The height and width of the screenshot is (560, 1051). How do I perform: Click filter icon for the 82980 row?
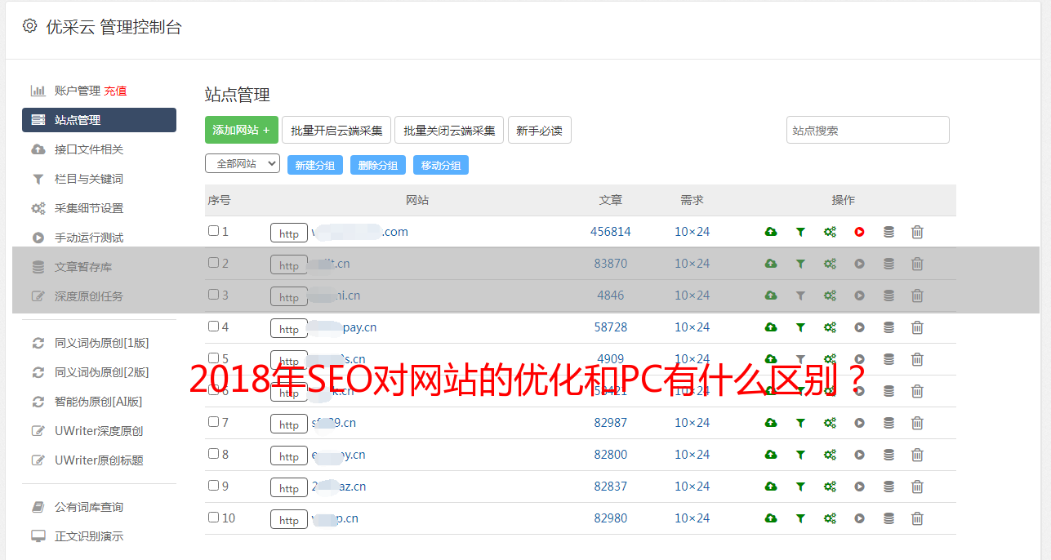tap(800, 518)
